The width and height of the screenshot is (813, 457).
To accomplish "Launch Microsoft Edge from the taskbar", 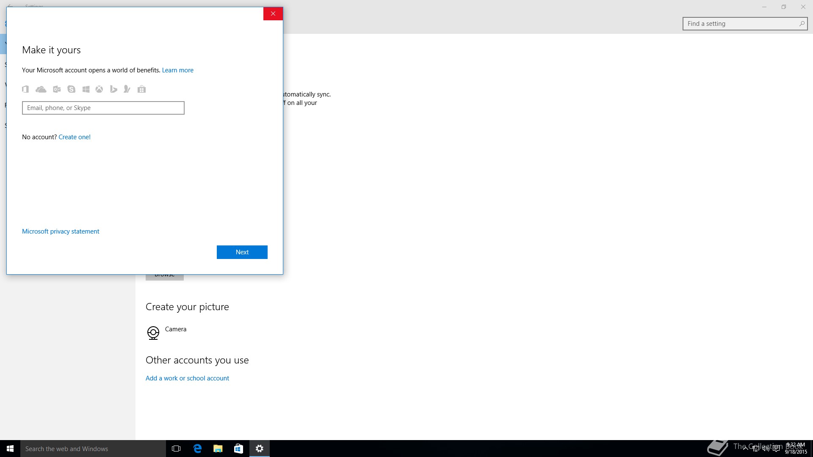I will coord(197,449).
